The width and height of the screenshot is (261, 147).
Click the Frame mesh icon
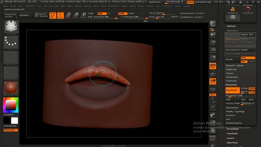click(212, 108)
